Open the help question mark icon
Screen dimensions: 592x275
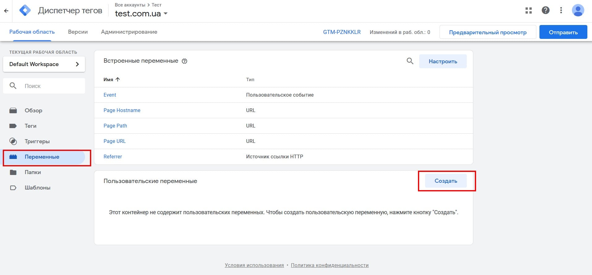[546, 10]
